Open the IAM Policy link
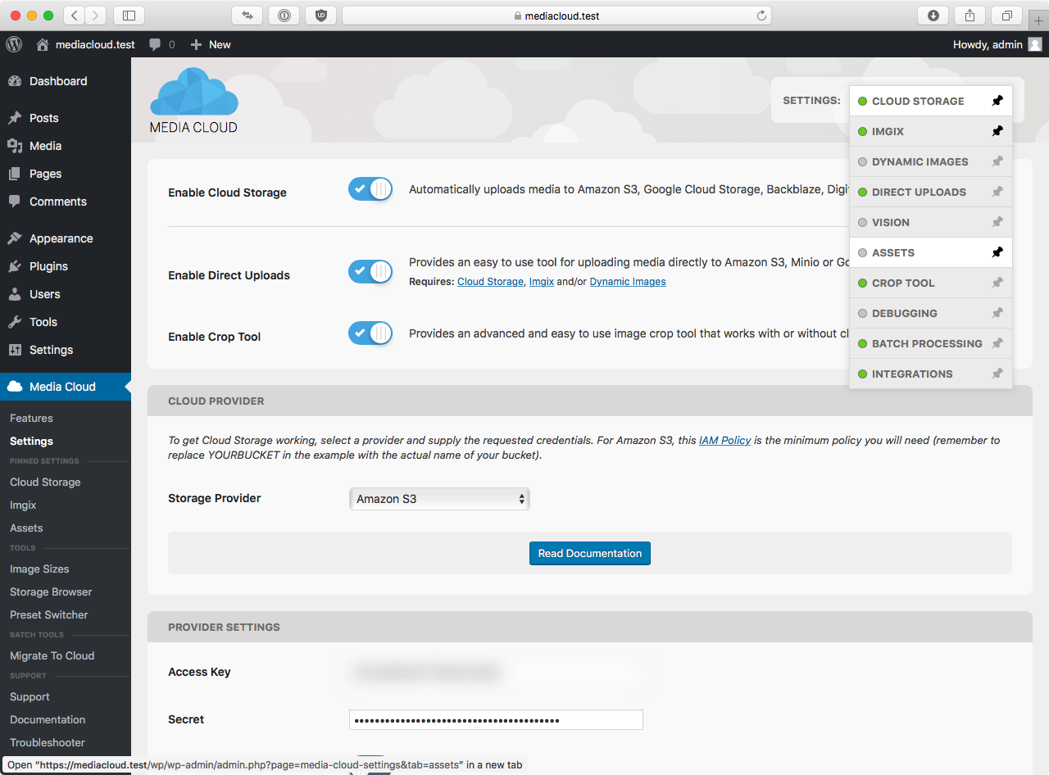Image resolution: width=1049 pixels, height=775 pixels. click(724, 440)
